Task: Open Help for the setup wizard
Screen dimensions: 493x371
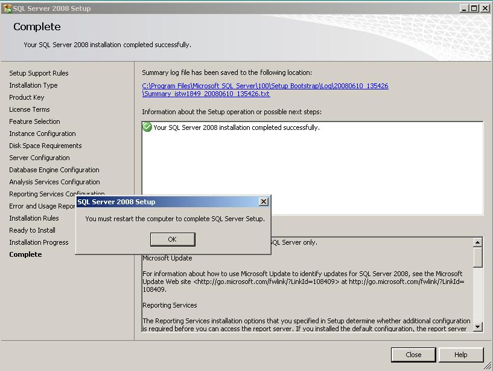Action: pos(460,355)
